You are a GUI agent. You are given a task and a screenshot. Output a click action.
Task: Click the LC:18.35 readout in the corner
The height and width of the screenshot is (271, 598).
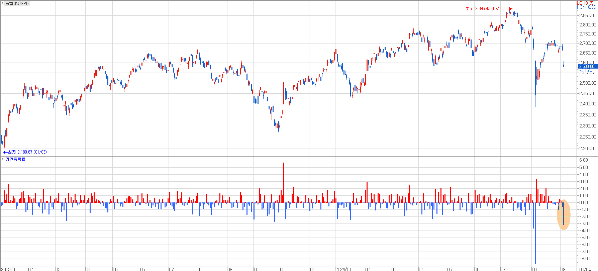[585, 3]
